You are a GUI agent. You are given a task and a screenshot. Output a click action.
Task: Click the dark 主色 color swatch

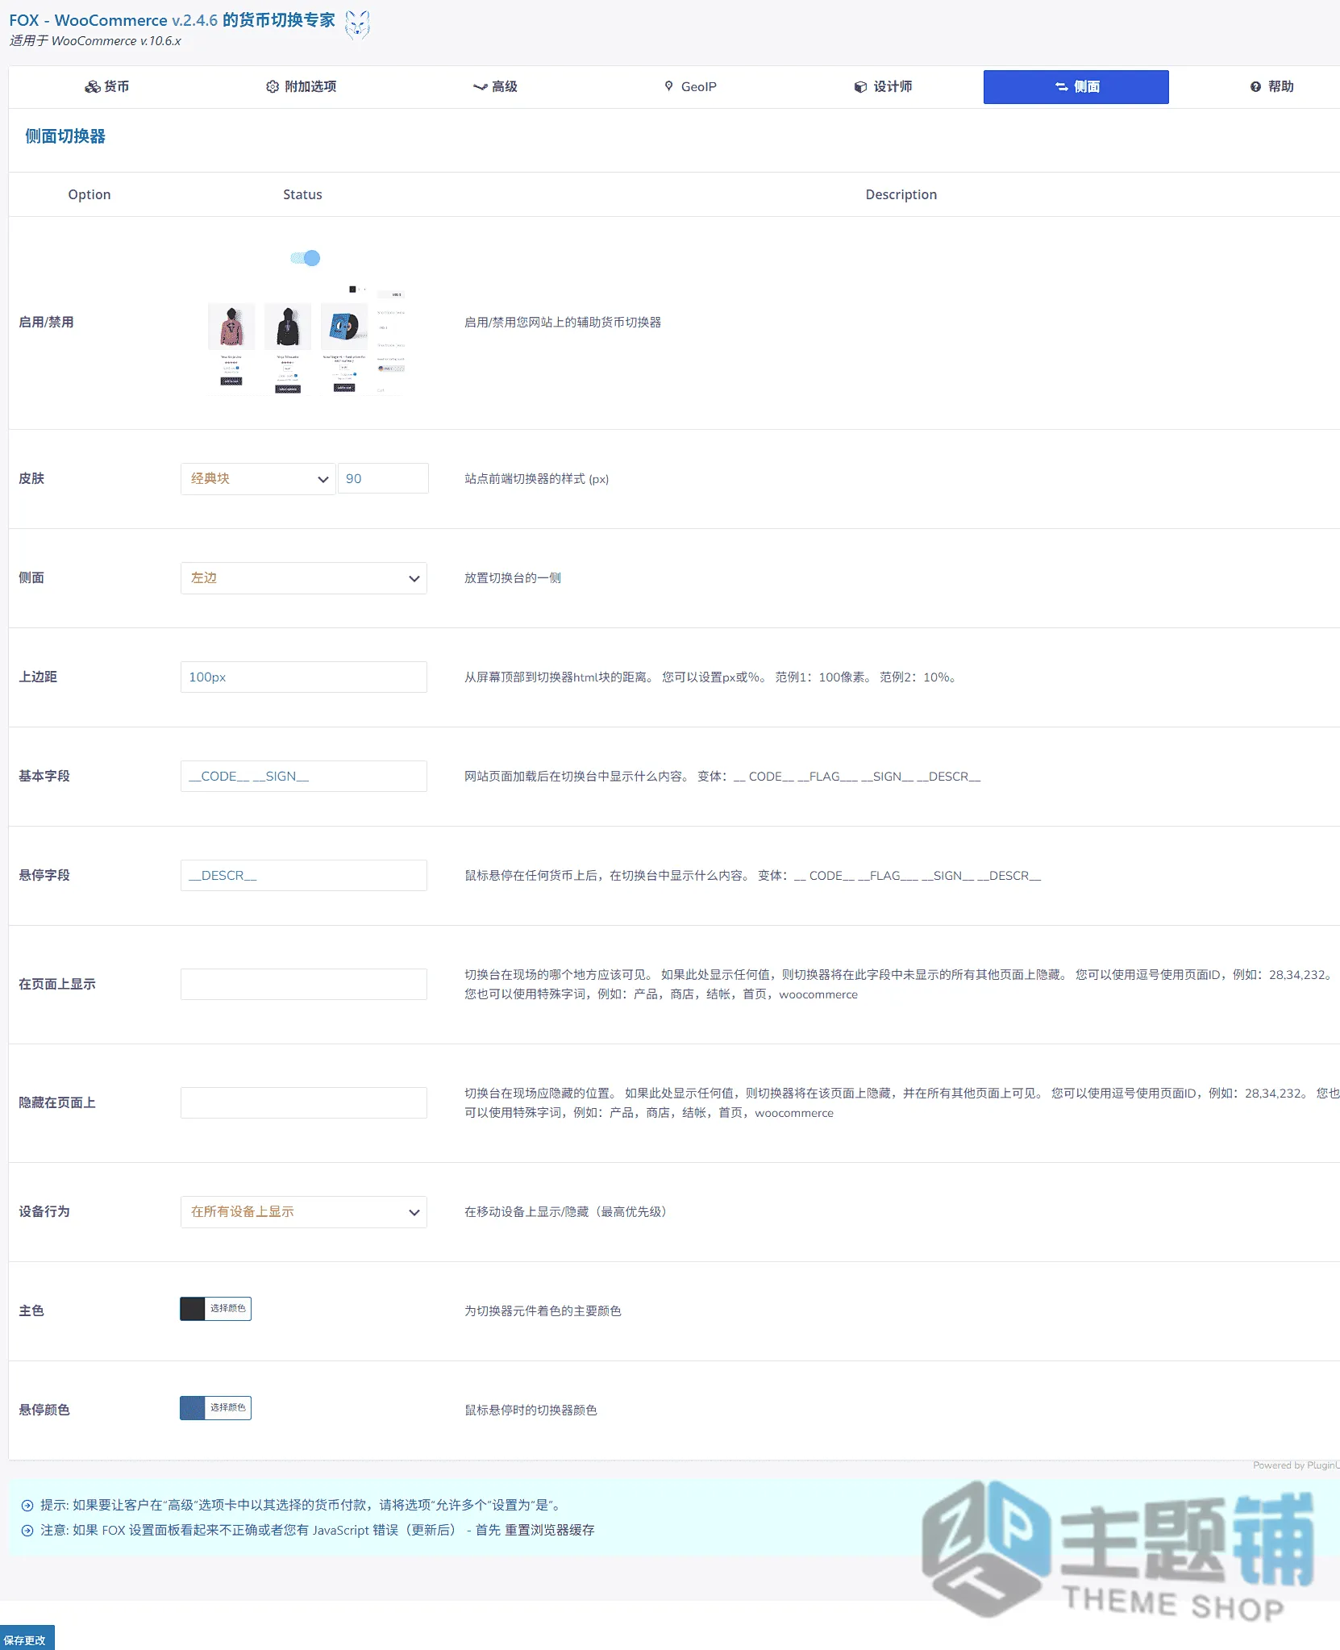click(193, 1309)
